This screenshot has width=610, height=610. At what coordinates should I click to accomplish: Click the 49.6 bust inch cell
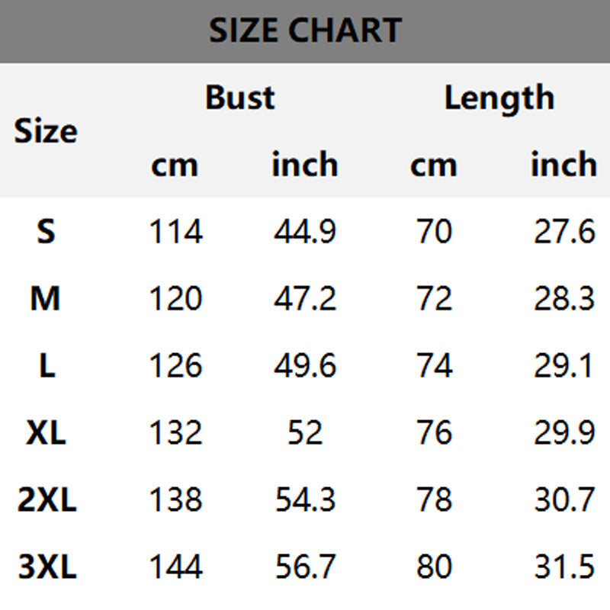(x=305, y=365)
